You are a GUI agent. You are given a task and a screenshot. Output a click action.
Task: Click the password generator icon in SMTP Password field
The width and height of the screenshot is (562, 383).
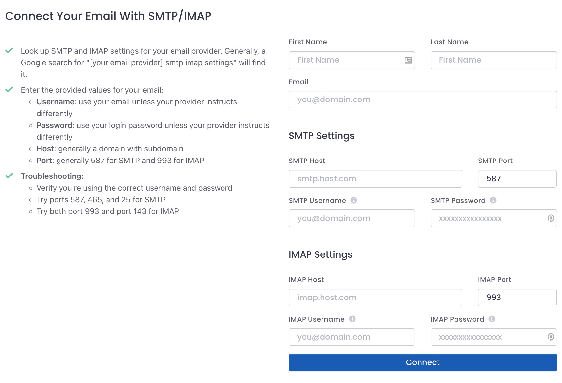[551, 218]
